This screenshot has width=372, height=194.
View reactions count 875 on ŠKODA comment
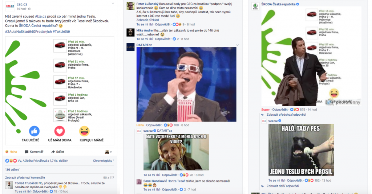point(298,110)
